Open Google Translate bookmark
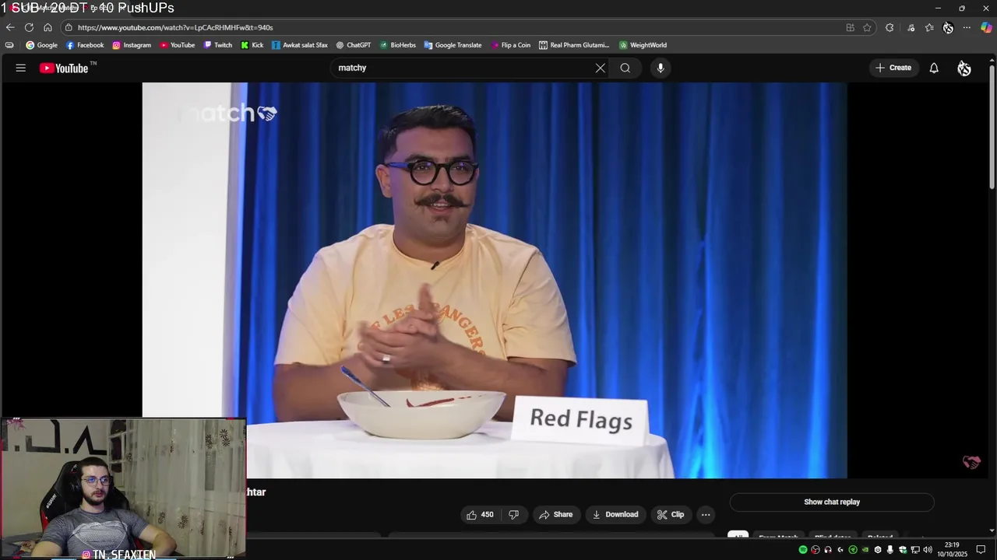The image size is (997, 560). coord(453,45)
